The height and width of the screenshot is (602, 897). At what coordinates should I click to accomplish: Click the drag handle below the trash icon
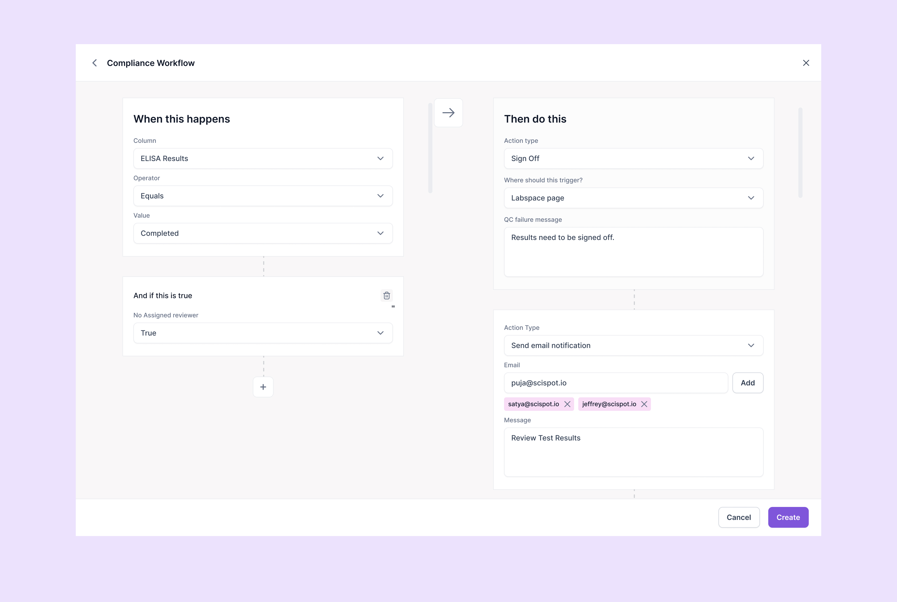pyautogui.click(x=393, y=306)
